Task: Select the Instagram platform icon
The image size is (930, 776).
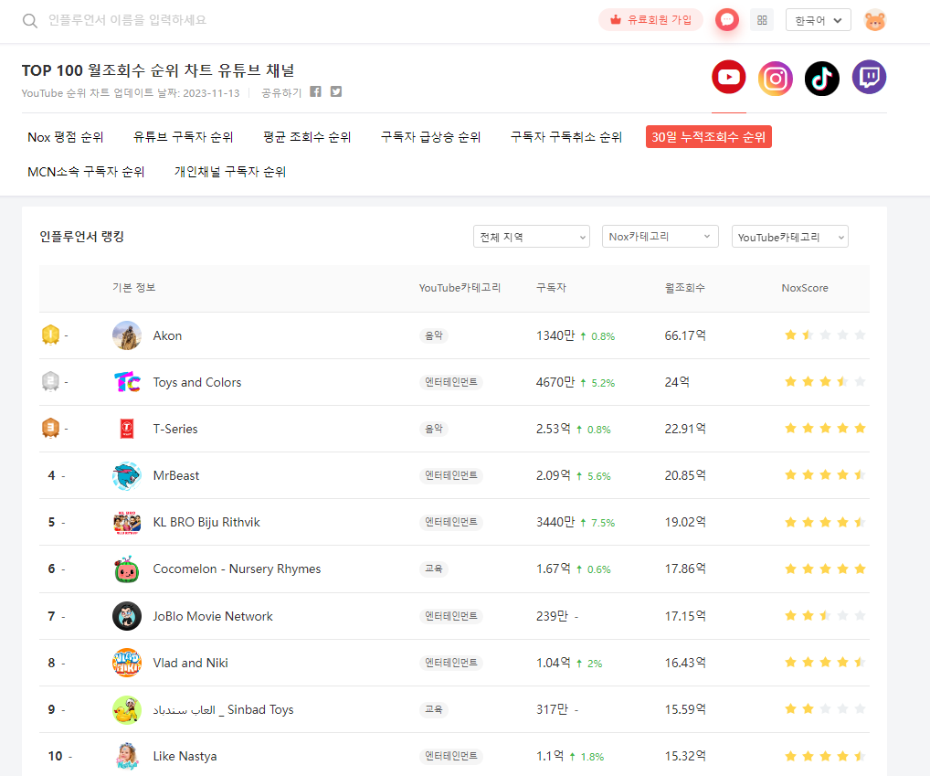Action: click(x=776, y=78)
